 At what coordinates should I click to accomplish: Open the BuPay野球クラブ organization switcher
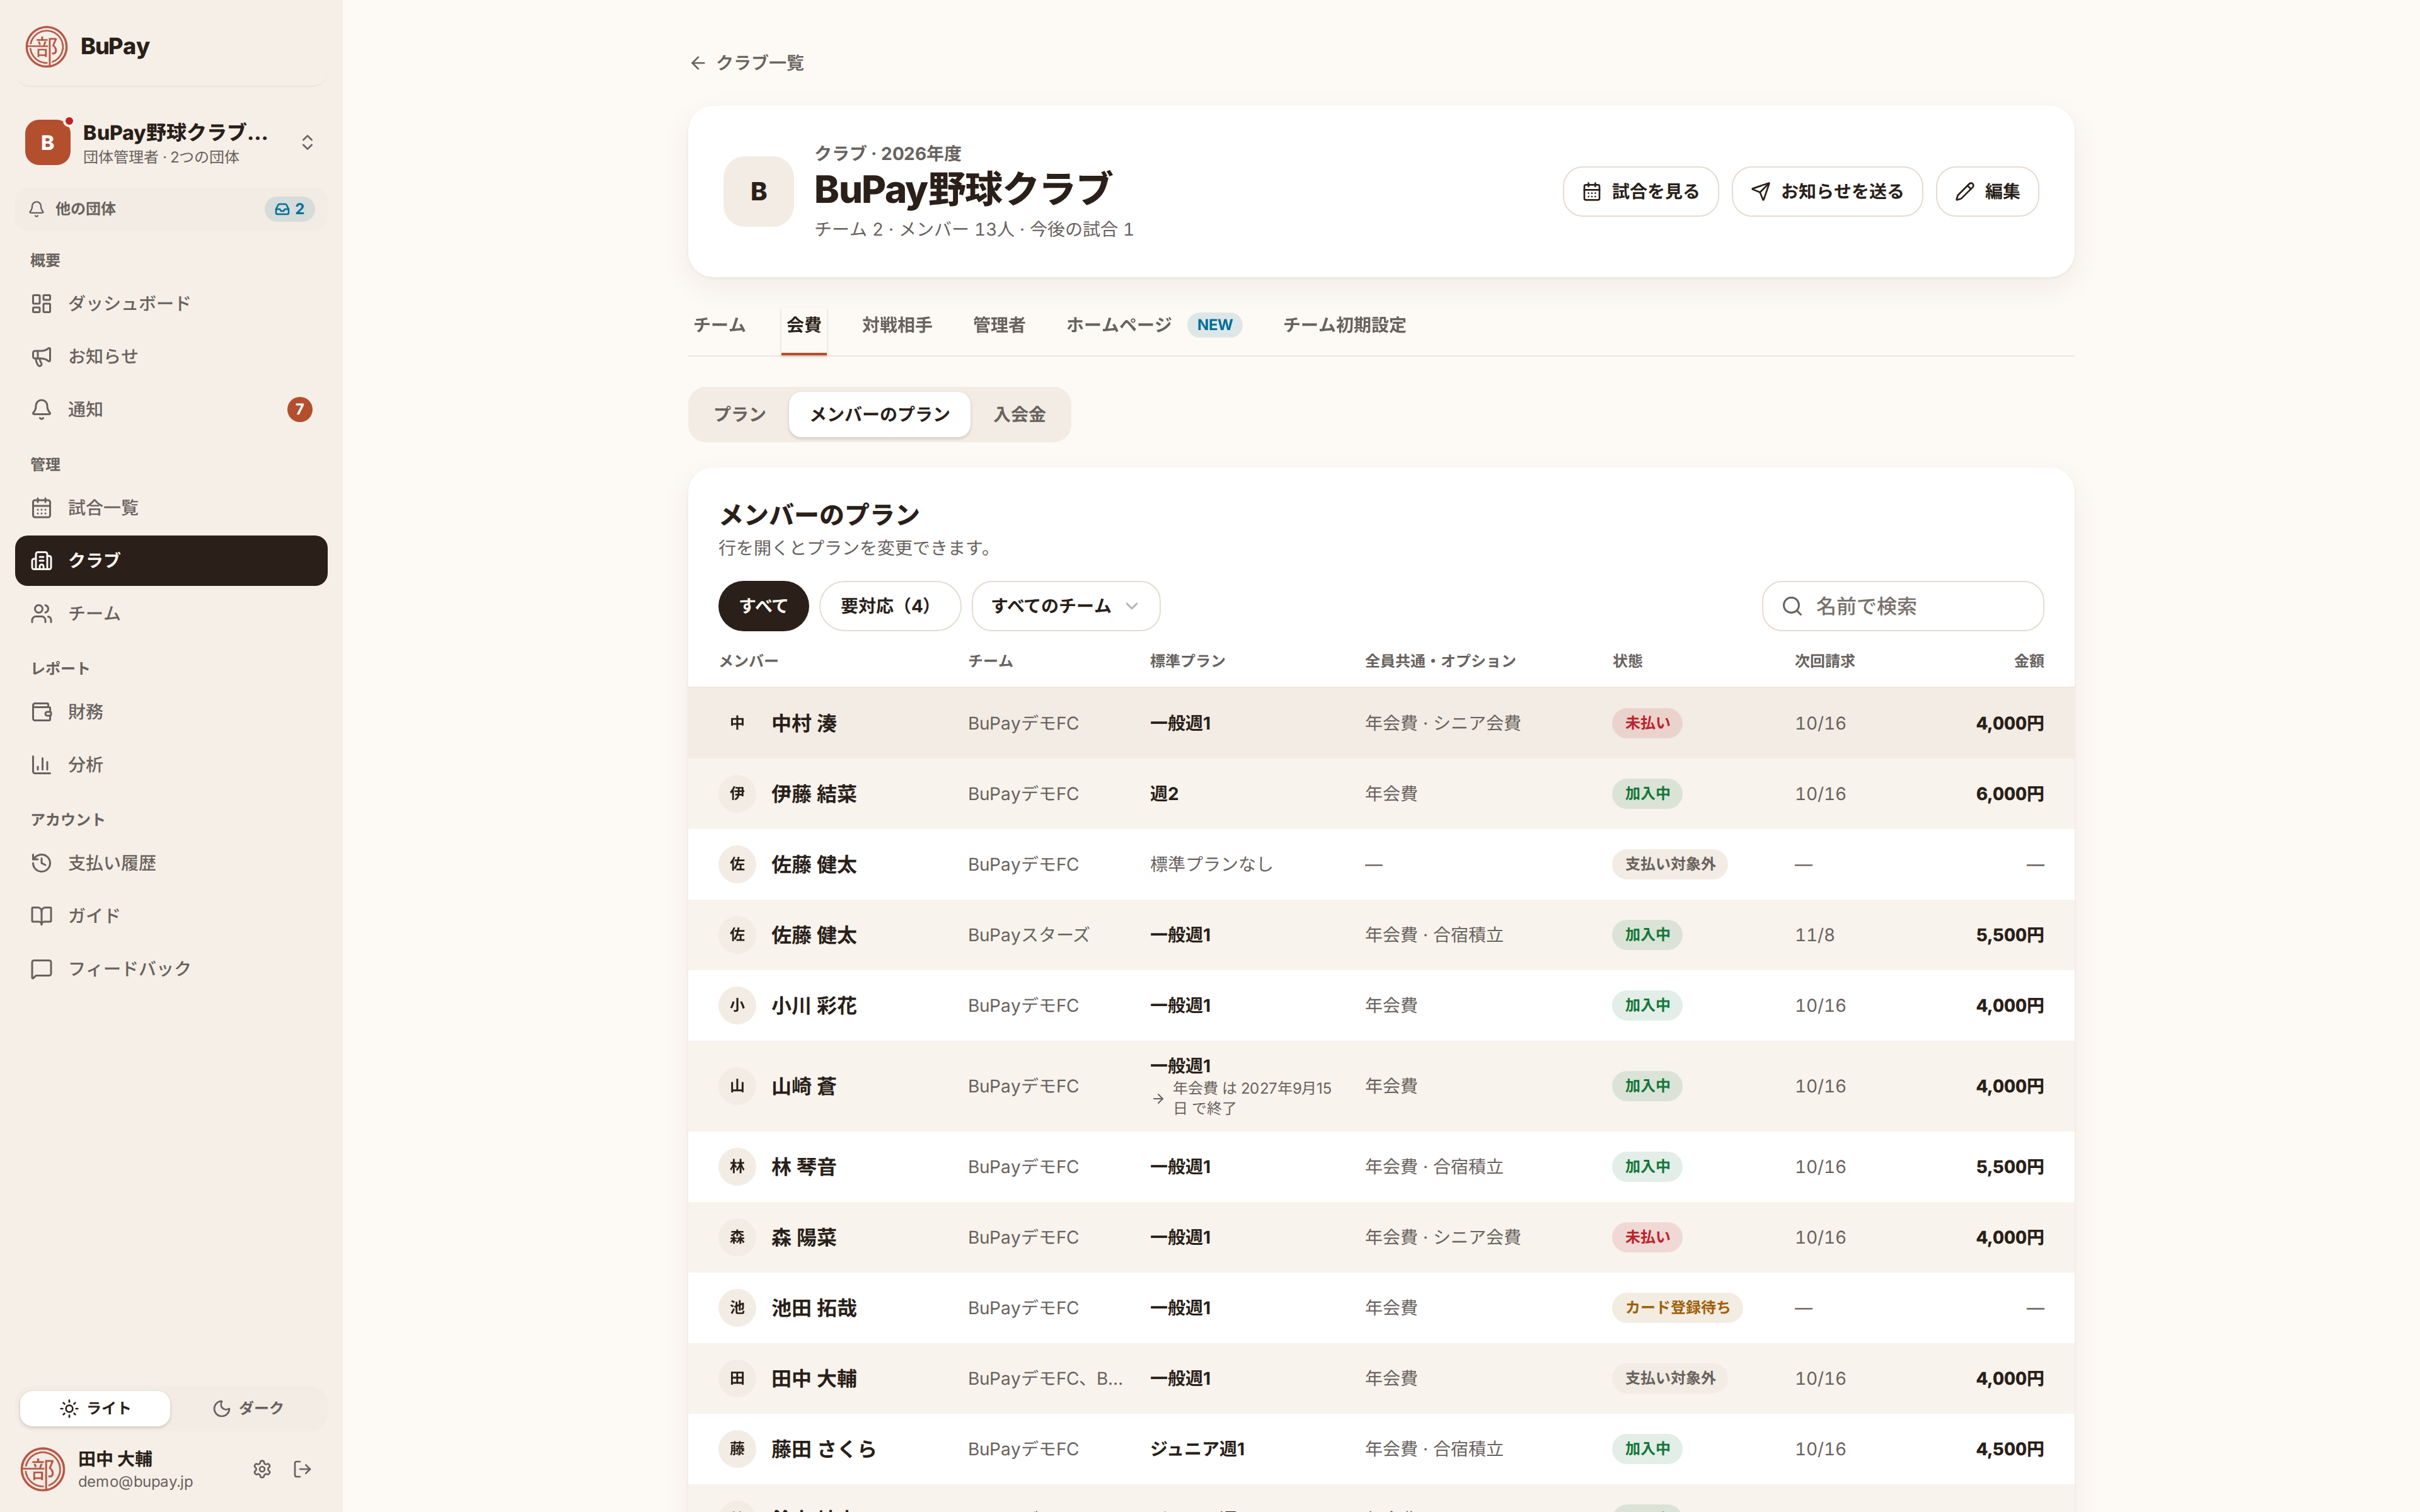171,143
